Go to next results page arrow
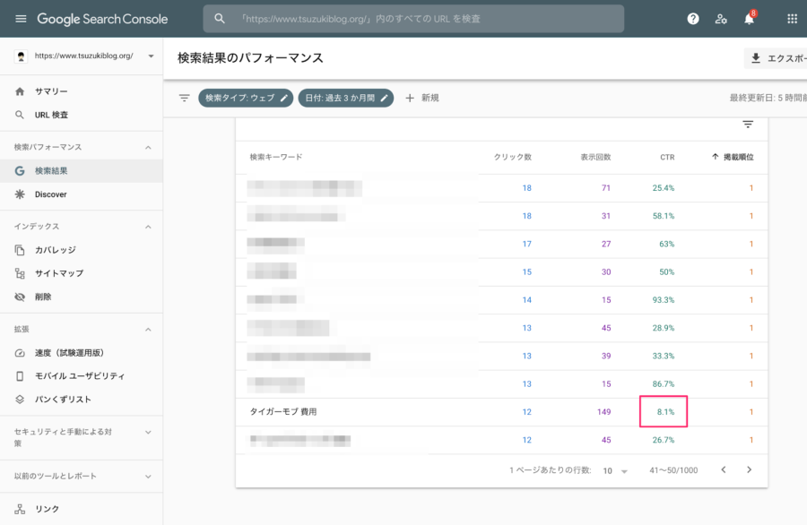Viewport: 807px width, 525px height. (x=749, y=469)
